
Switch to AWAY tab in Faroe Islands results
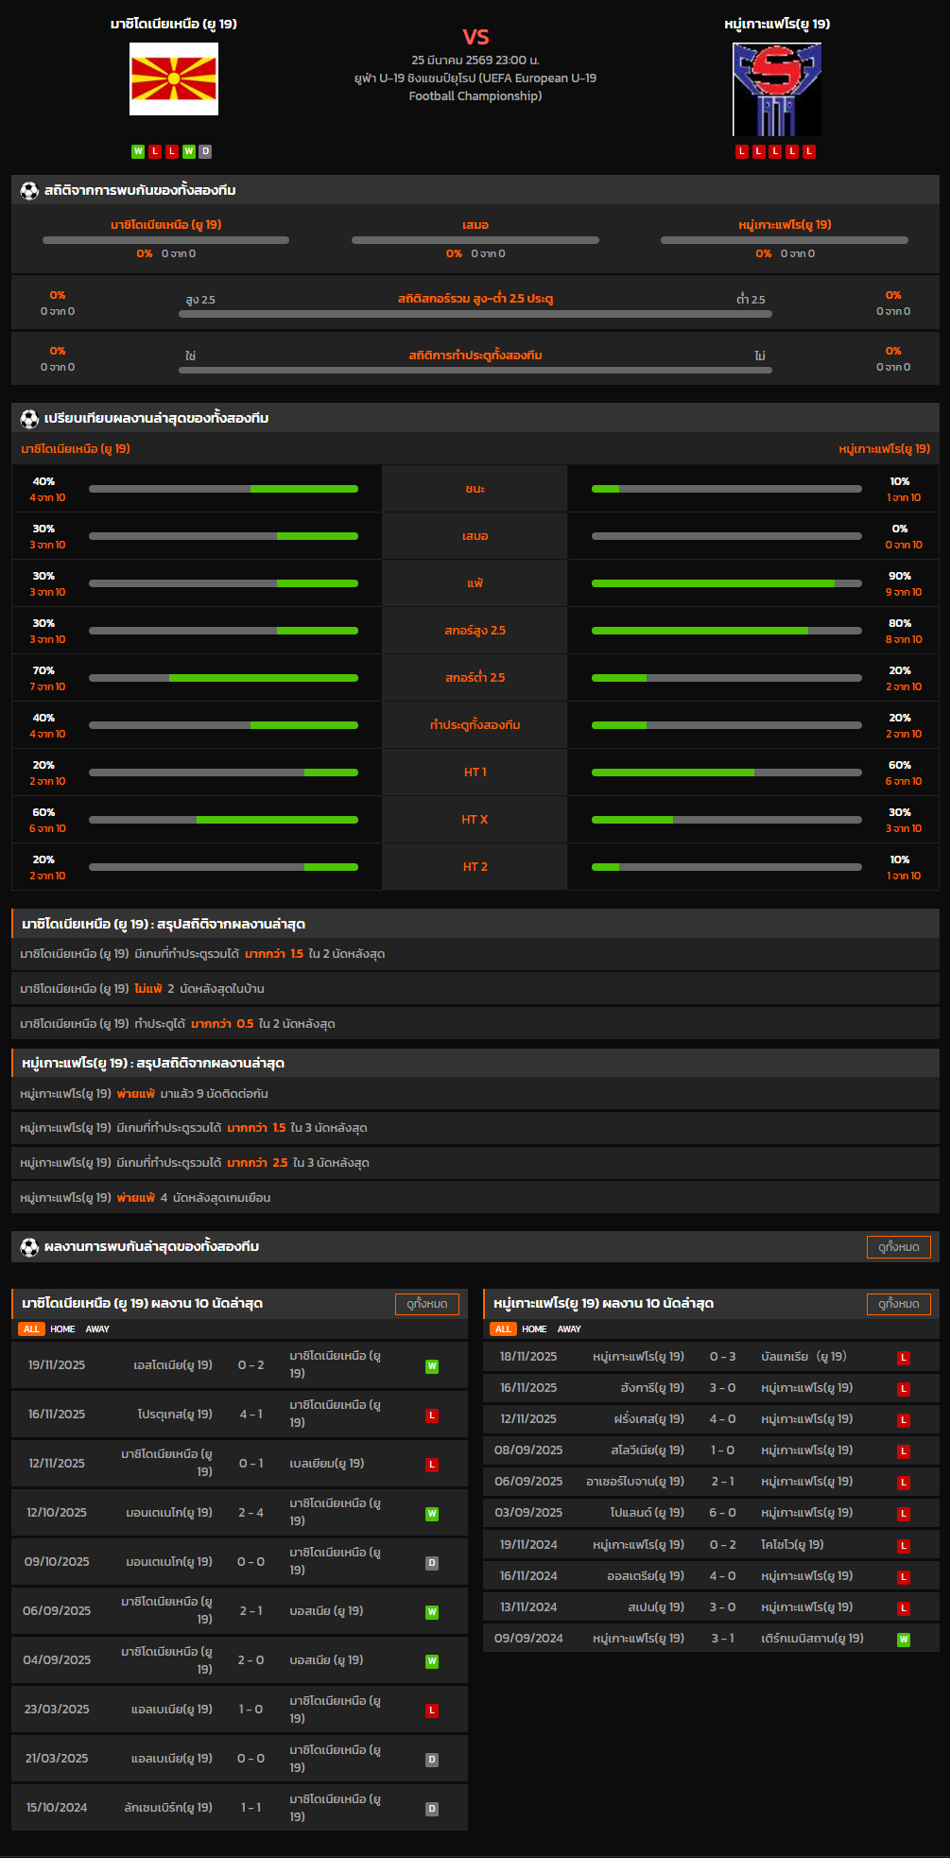(x=569, y=1329)
